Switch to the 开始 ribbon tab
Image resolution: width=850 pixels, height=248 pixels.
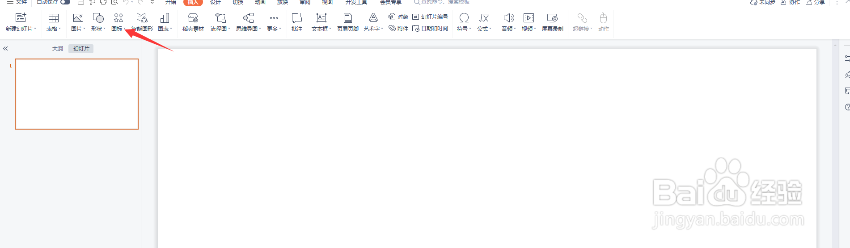tap(171, 2)
